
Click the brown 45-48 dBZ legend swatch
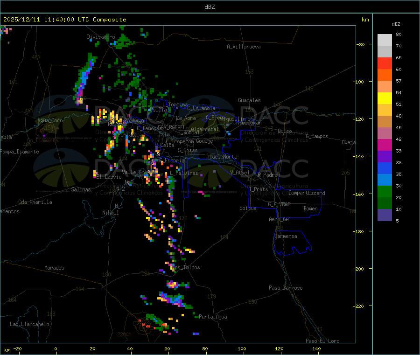(385, 122)
